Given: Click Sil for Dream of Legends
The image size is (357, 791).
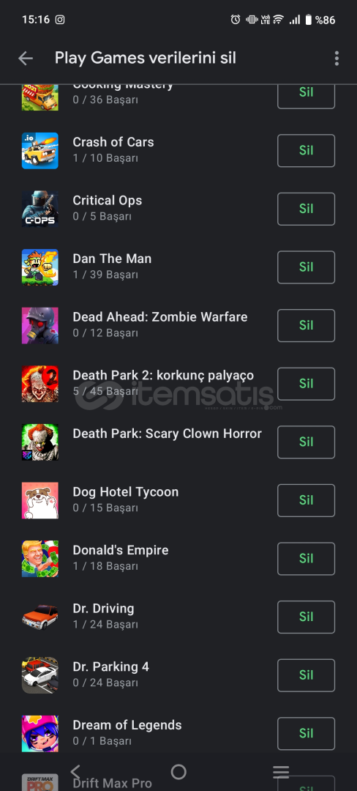Looking at the screenshot, I should (306, 733).
